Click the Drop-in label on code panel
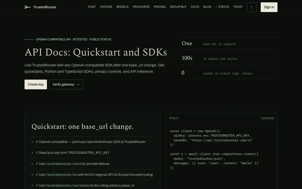 pos(174,118)
